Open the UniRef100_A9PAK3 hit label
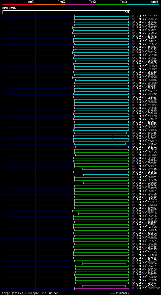Image resolution: width=161 pixels, height=295 pixels. point(144,25)
